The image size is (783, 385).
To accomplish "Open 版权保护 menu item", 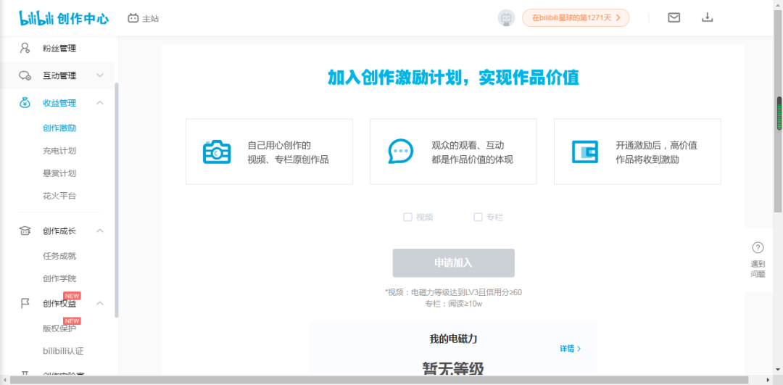I will click(59, 328).
